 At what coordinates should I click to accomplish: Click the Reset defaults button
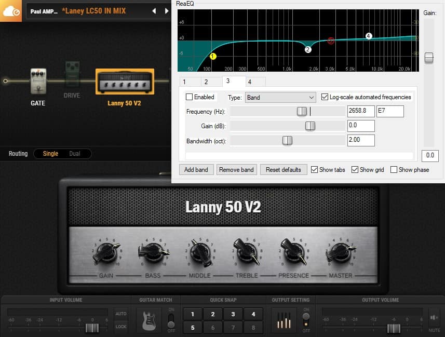(284, 170)
